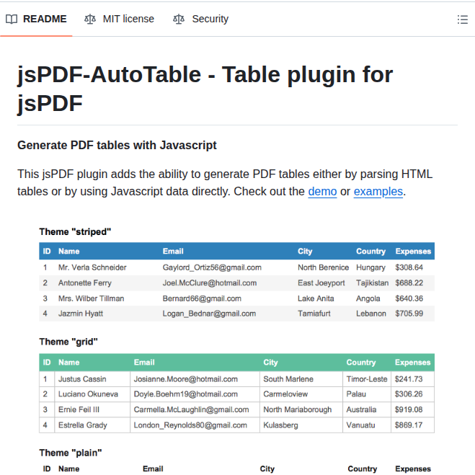Viewport: 475px width, 475px height.
Task: Click the cell 'Jazmin Hyatt'
Action: [x=81, y=314]
